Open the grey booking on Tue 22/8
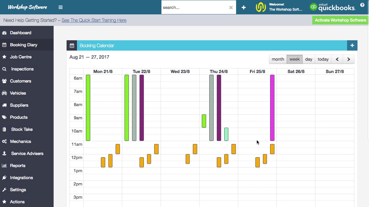Image resolution: width=369 pixels, height=207 pixels. (x=134, y=108)
